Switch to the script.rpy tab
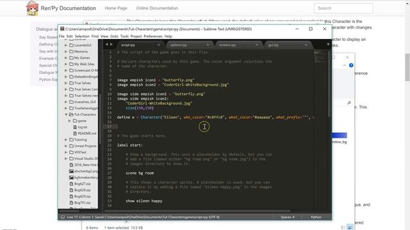410x230 pixels. point(128,45)
